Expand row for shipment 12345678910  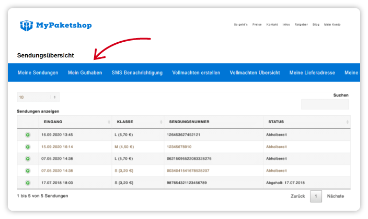tap(28, 147)
